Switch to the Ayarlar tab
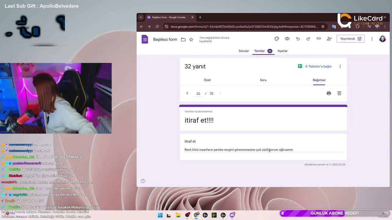 (x=282, y=51)
